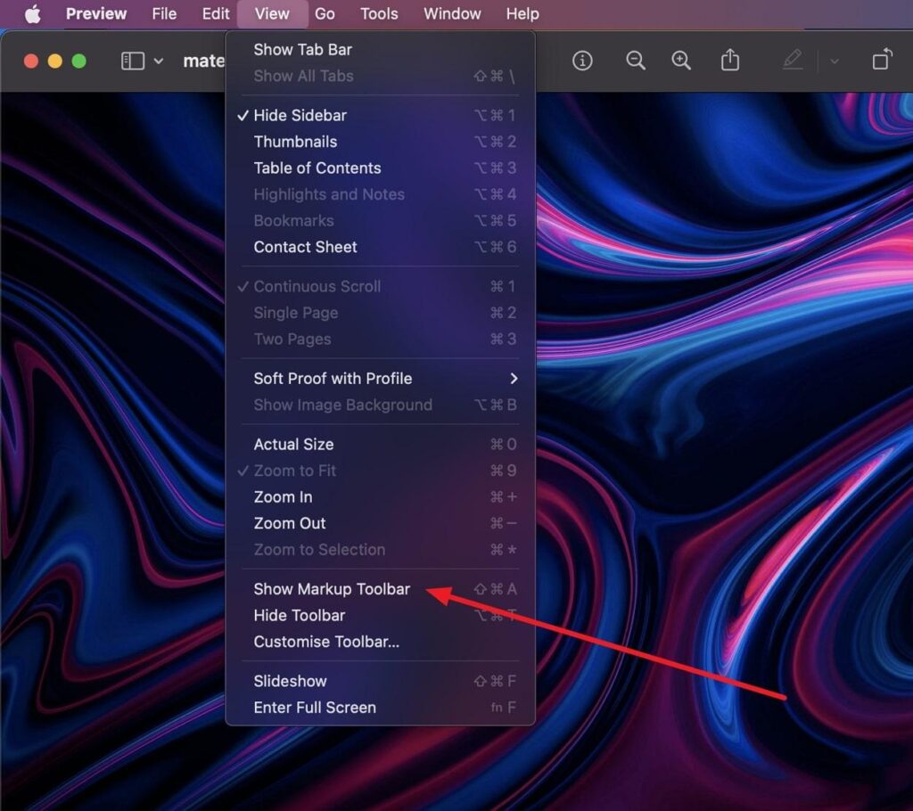
Task: Select Show Markup Toolbar
Action: (380, 589)
